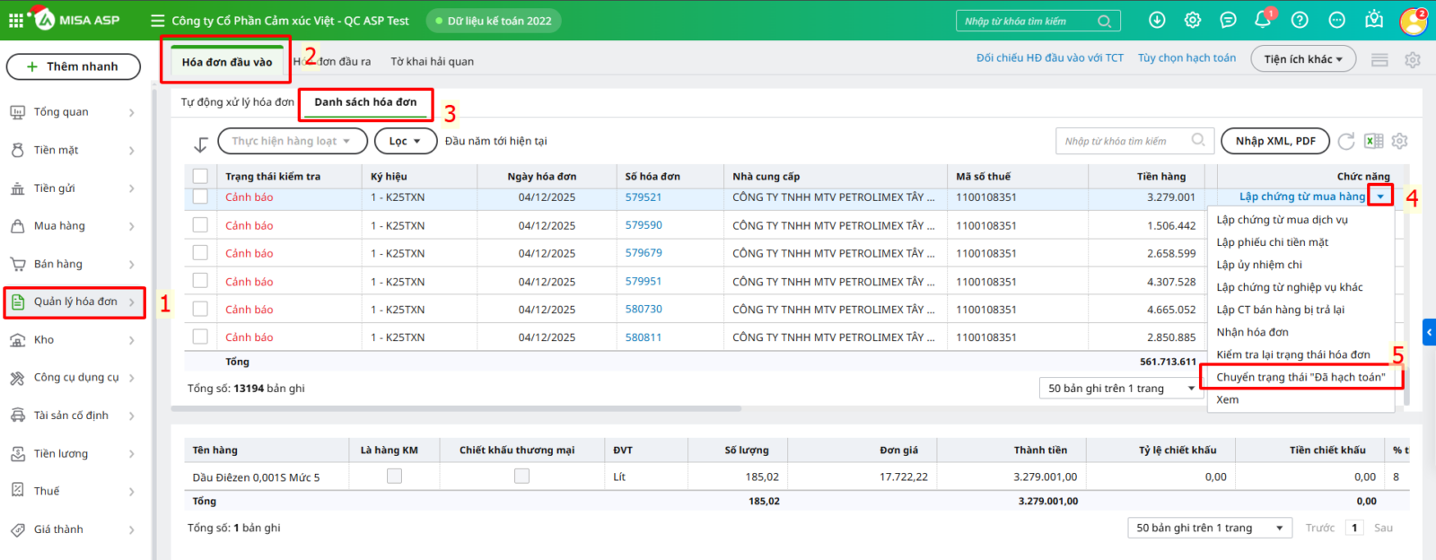The image size is (1436, 560).
Task: Export invoice list to Excel icon
Action: point(1373,141)
